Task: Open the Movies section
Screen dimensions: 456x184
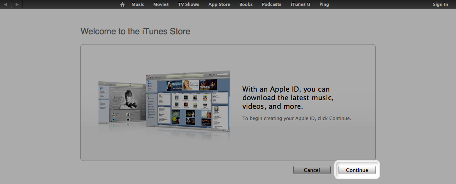Action: coord(161,4)
